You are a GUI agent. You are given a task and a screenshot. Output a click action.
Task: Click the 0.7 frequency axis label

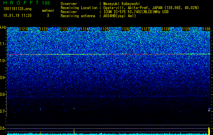pos(3,111)
